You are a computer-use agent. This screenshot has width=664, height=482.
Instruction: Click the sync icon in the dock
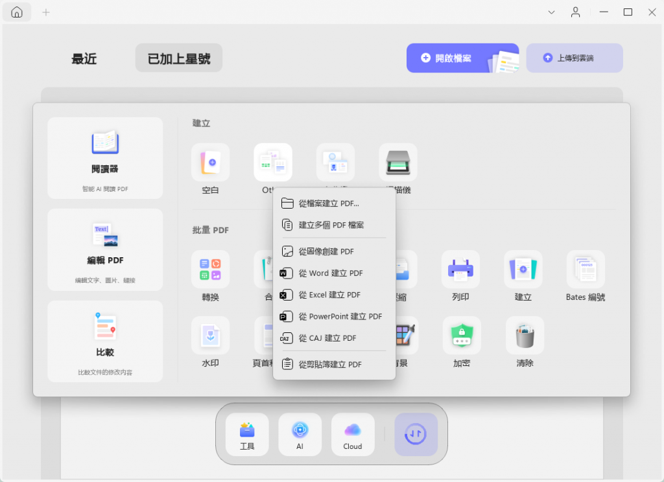(x=416, y=435)
